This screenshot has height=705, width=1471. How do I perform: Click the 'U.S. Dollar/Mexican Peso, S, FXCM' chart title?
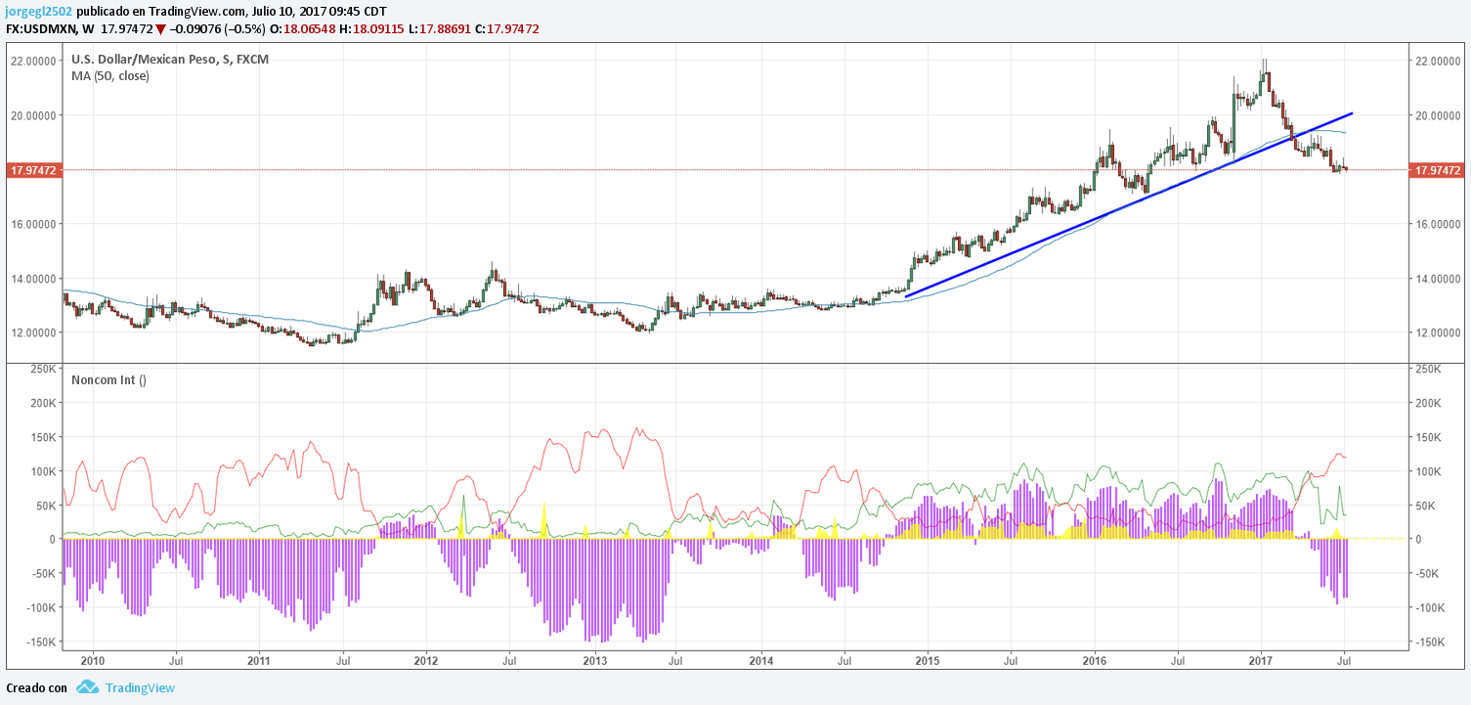(x=170, y=60)
